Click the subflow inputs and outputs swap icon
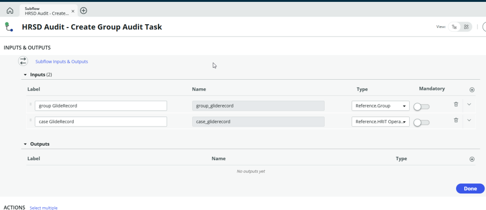 (x=23, y=61)
